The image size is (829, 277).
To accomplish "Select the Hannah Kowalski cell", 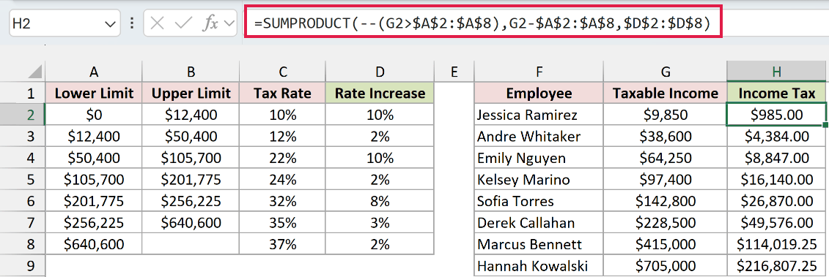I will click(x=539, y=265).
